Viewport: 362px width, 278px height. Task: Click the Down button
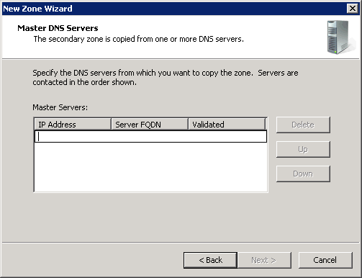point(303,174)
